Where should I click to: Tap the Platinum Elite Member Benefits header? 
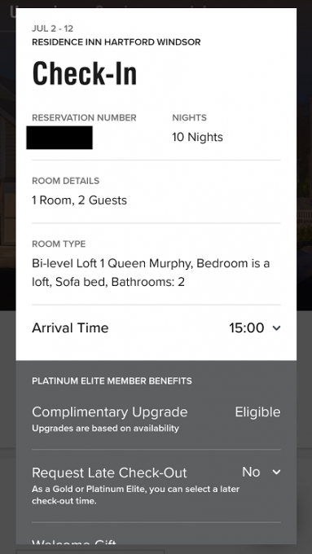coord(112,381)
